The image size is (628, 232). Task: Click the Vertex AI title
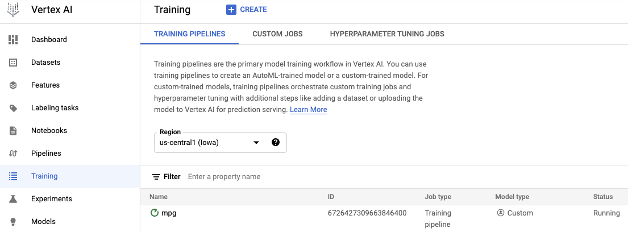pos(52,10)
